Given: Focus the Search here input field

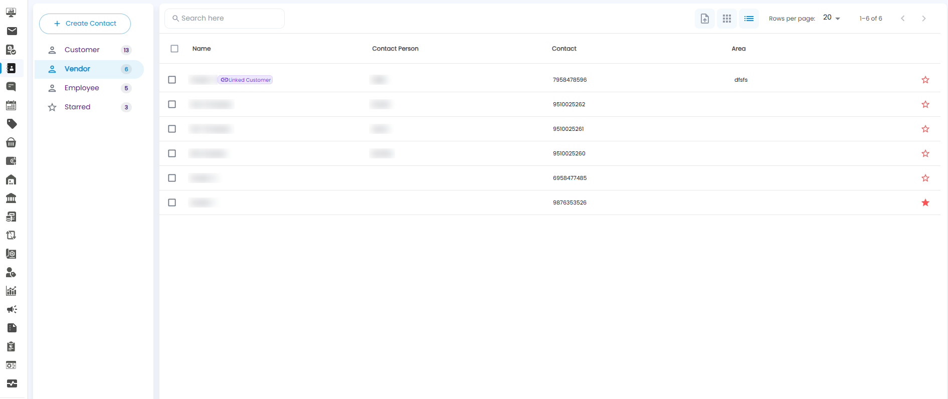Looking at the screenshot, I should tap(225, 19).
